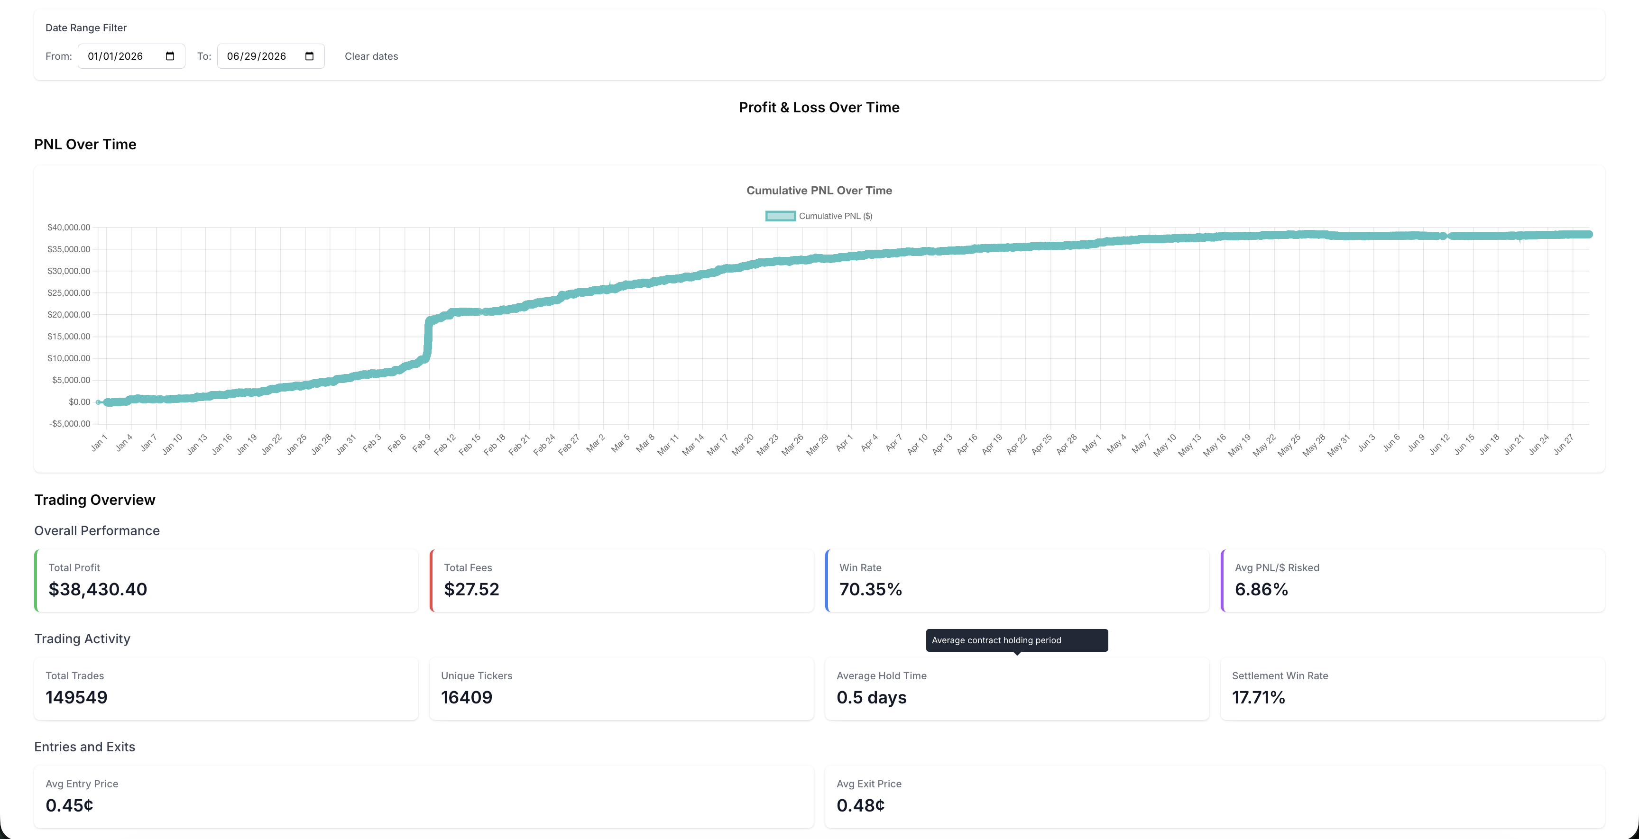This screenshot has width=1639, height=839.
Task: Select the Total Fees value $27.52
Action: point(471,589)
